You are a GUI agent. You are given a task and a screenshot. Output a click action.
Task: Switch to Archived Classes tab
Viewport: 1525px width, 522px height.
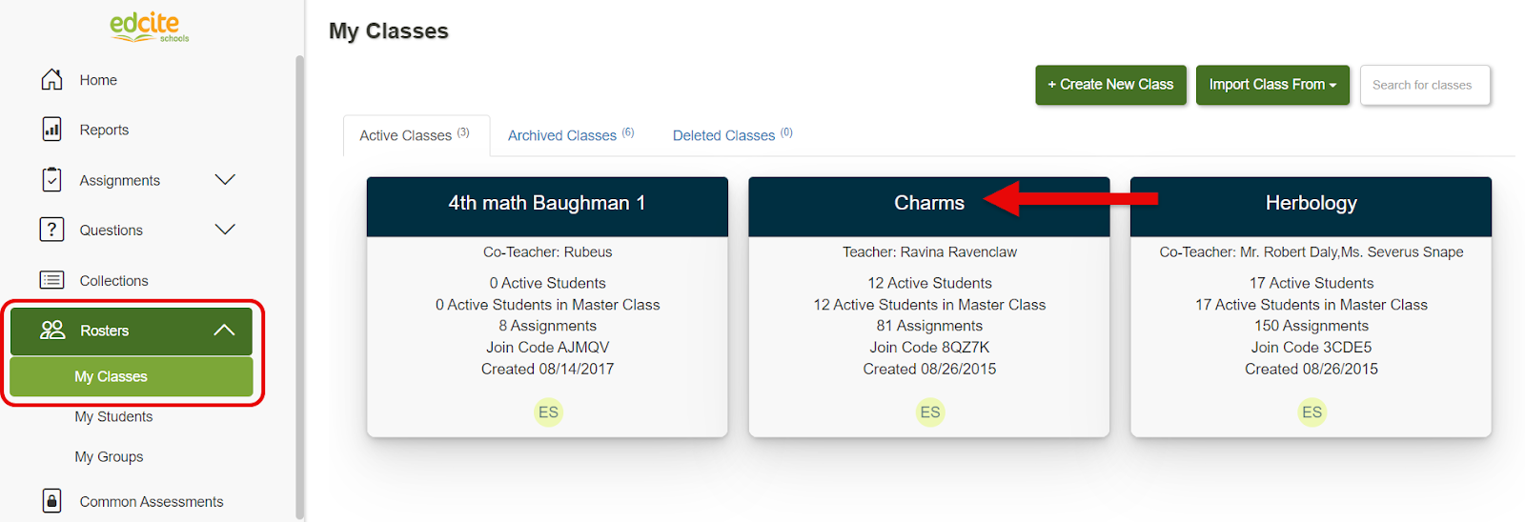click(x=571, y=135)
